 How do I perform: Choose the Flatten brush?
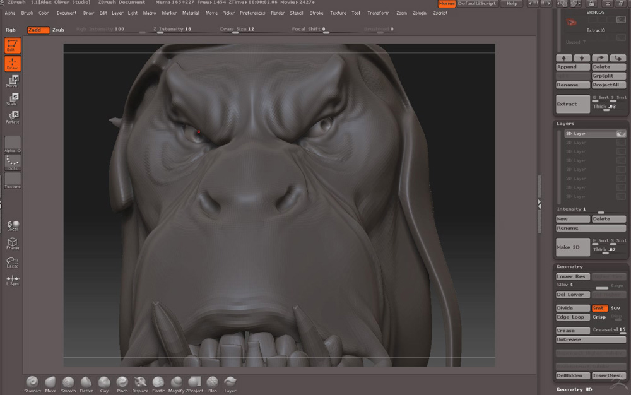point(86,384)
